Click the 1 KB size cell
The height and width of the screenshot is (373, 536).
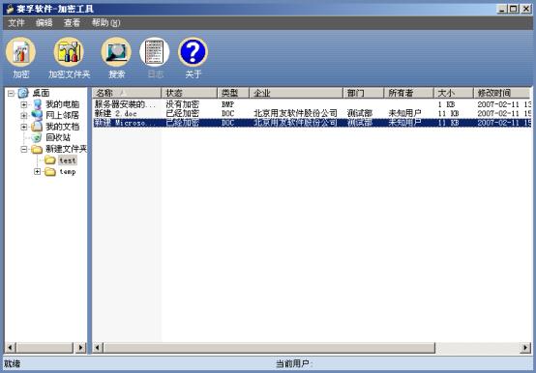(x=447, y=104)
